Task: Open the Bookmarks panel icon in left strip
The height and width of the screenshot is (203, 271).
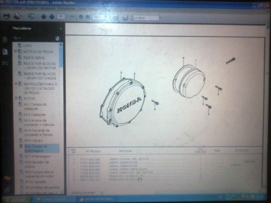Action: 5,52
